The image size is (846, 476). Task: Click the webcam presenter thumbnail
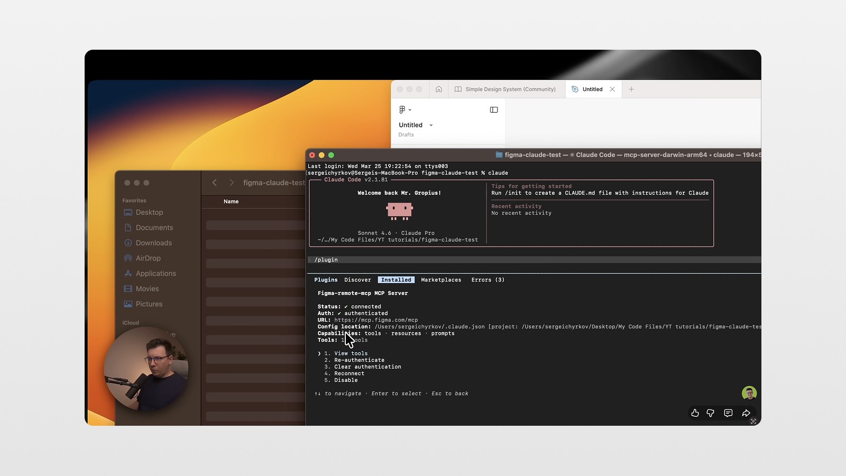click(146, 369)
